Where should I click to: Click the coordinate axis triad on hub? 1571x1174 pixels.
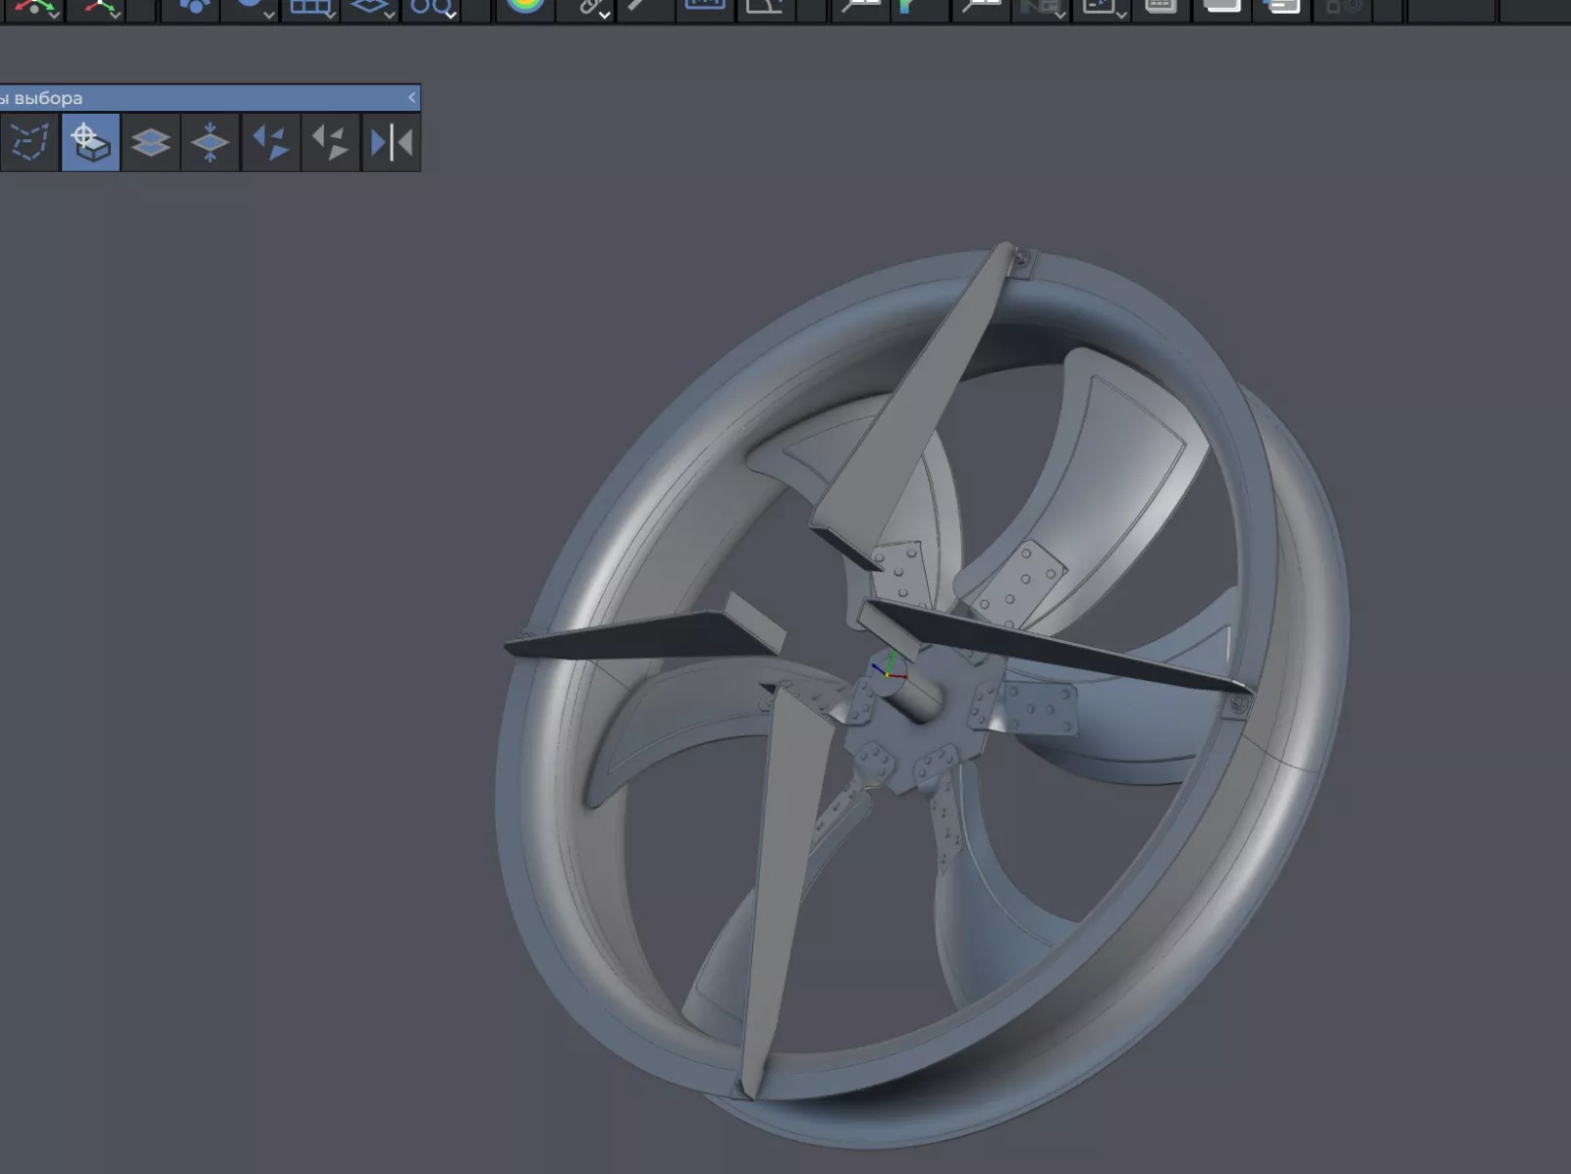pos(889,668)
